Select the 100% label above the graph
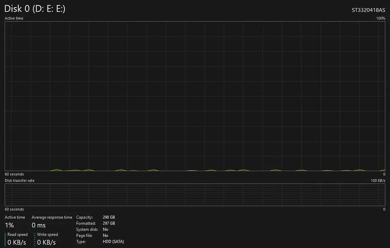Screen dimensions: 390x248 point(380,19)
